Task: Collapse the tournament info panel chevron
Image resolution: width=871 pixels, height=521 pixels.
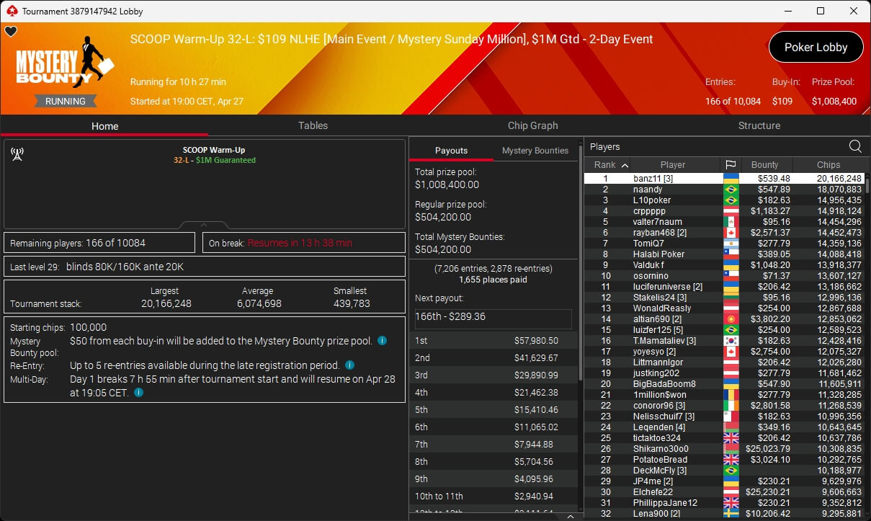Action: point(204,225)
